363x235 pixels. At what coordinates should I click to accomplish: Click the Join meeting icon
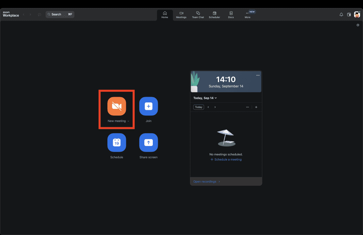point(149,106)
